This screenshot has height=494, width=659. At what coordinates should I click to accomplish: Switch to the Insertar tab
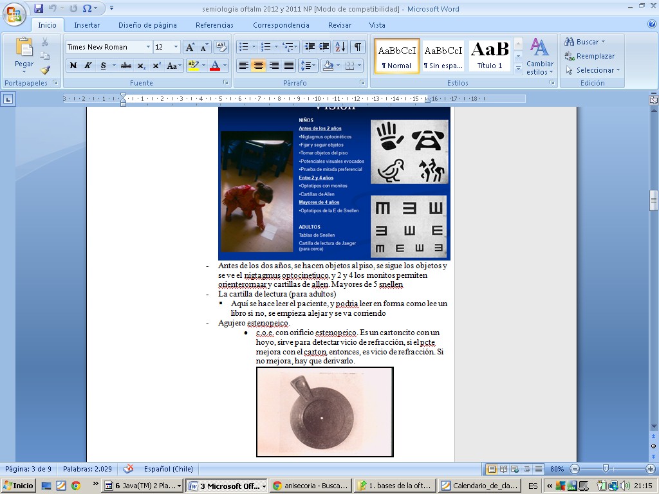[x=87, y=25]
